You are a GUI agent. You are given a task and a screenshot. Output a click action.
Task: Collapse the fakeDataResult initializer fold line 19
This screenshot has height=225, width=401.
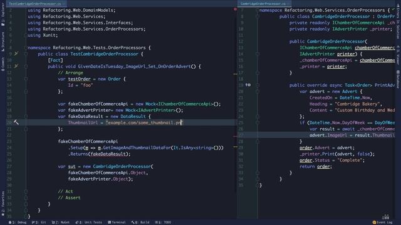pos(26,116)
